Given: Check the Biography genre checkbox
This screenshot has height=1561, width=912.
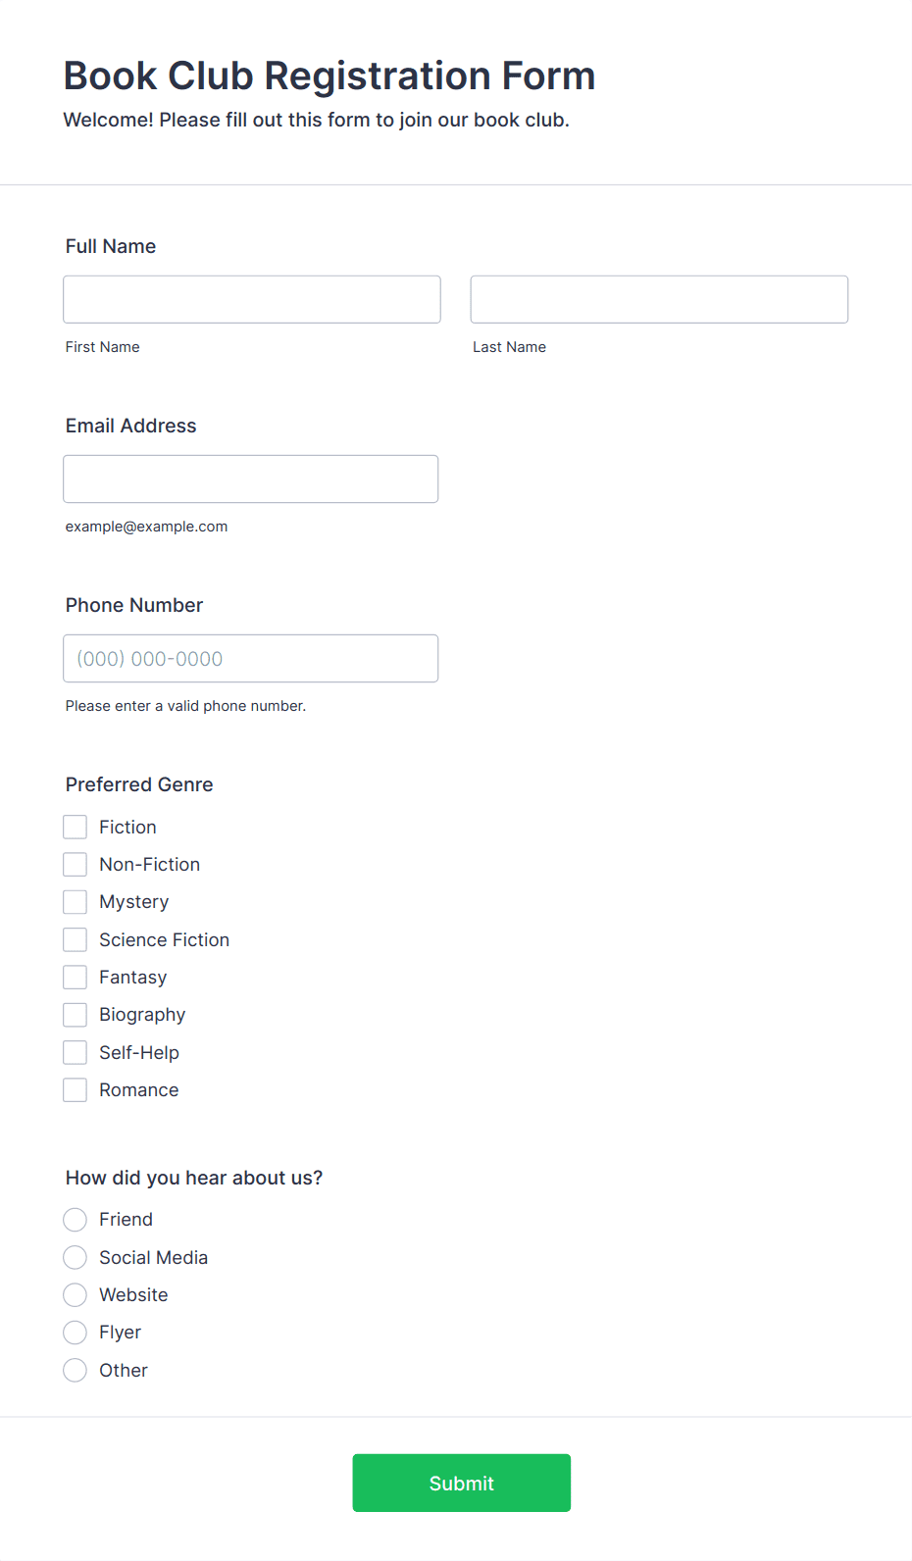Looking at the screenshot, I should pyautogui.click(x=75, y=1014).
